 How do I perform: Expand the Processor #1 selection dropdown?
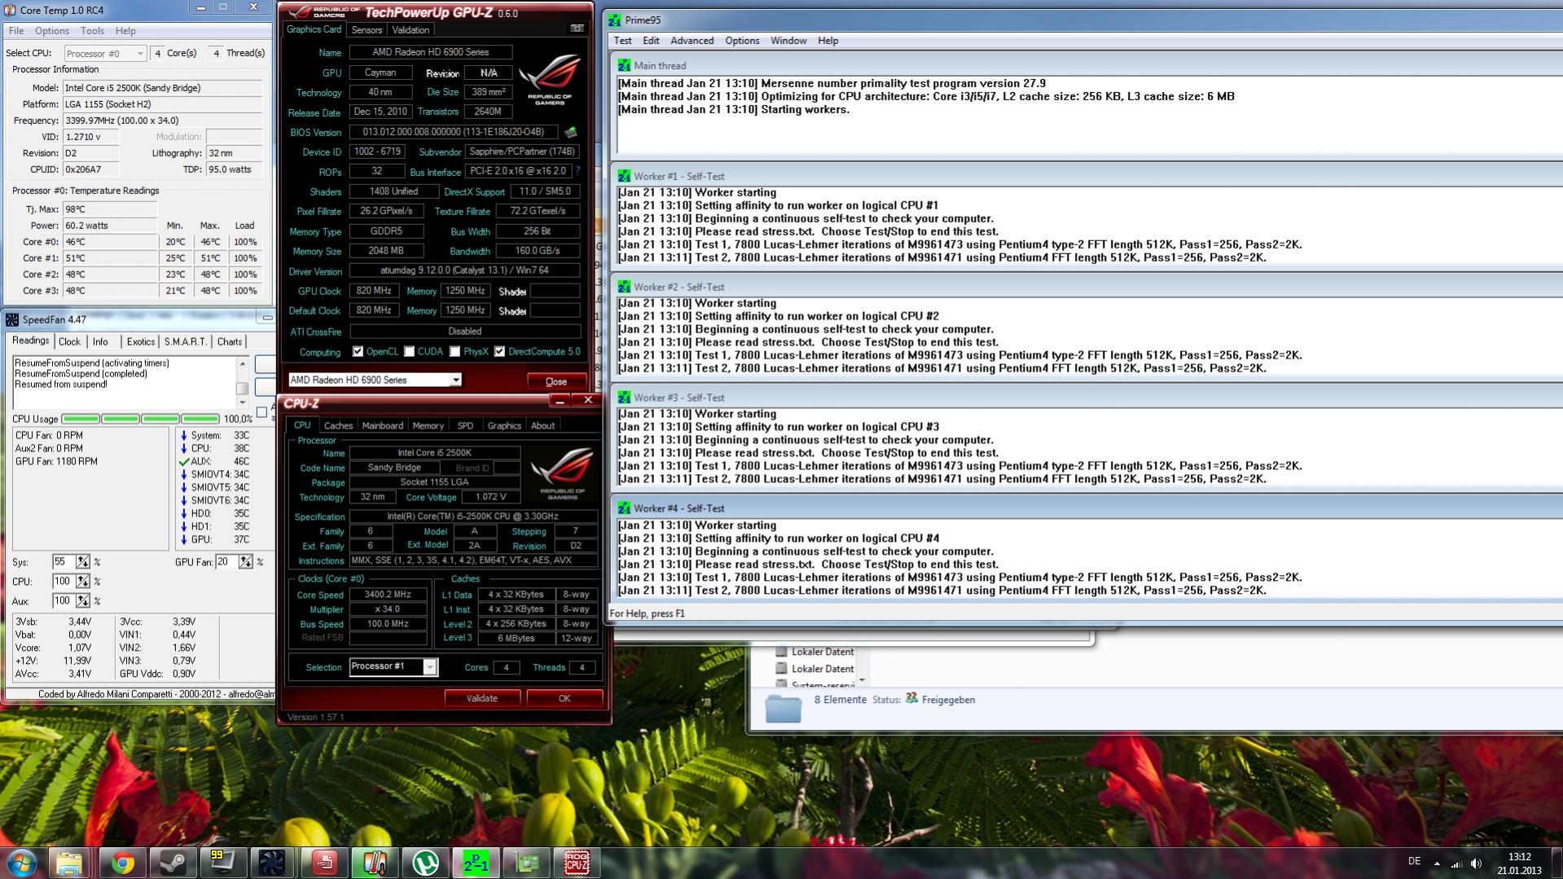click(430, 667)
